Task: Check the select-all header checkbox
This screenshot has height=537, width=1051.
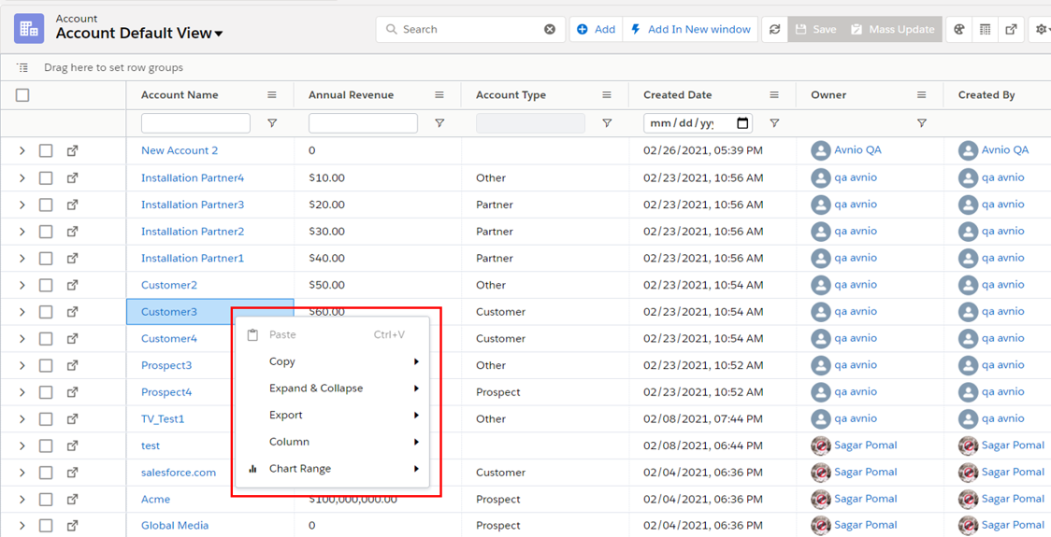Action: 22,95
